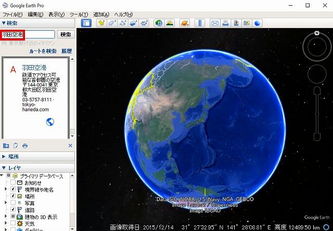Click search results scrollbar down arrow
The width and height of the screenshot is (333, 231).
point(72,136)
